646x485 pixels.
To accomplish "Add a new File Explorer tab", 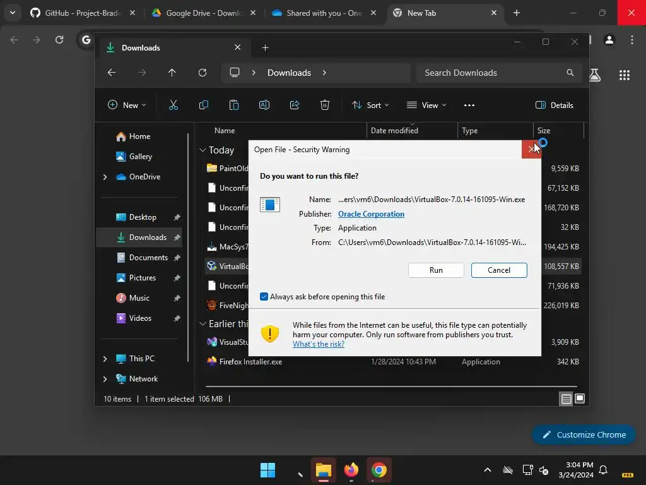I will (x=266, y=48).
